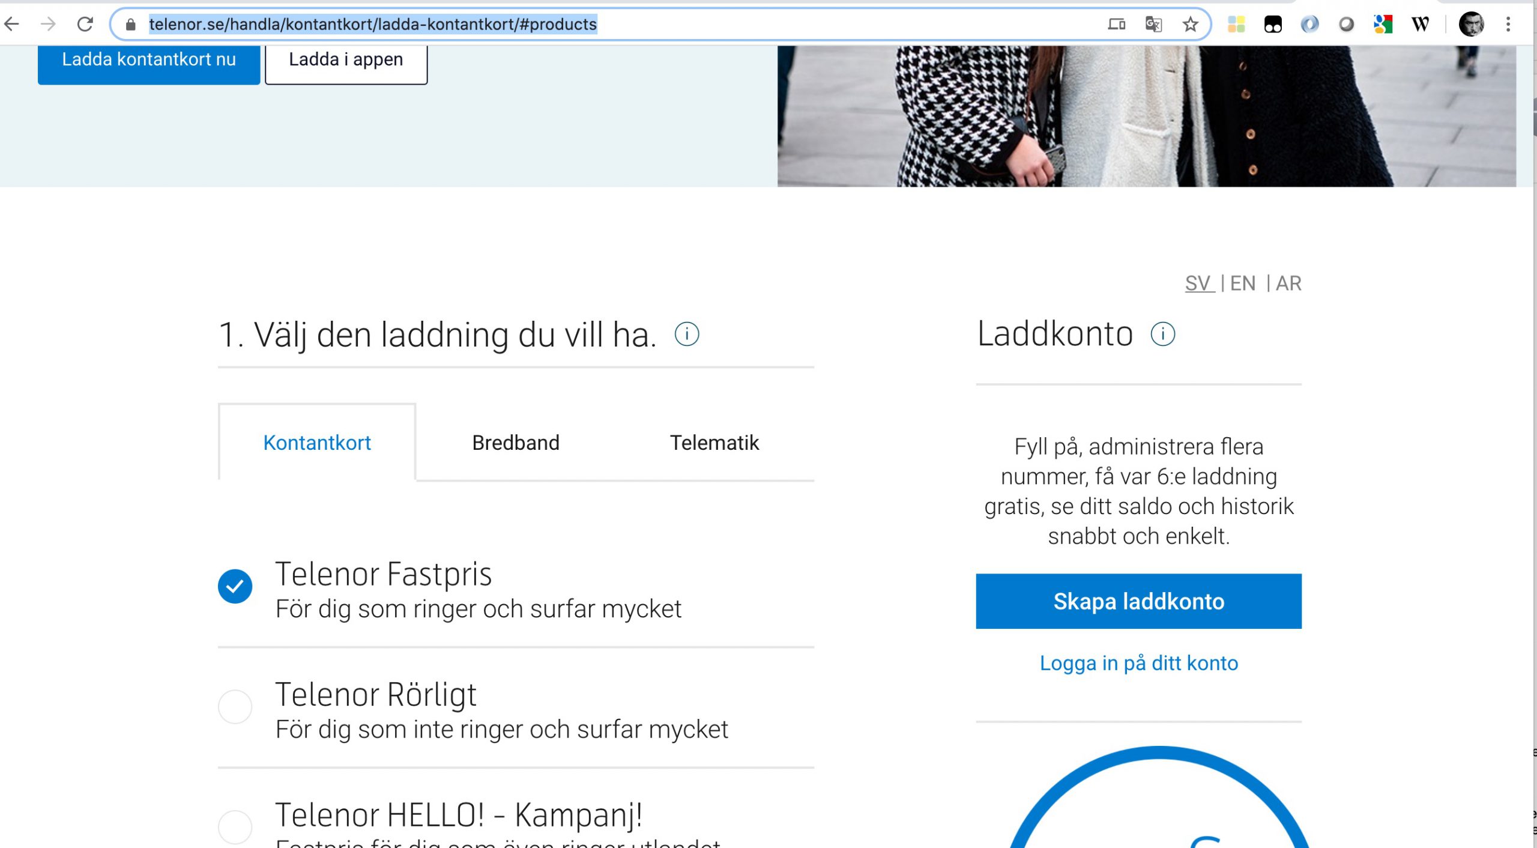Click the Laddkonto heading text

pyautogui.click(x=1055, y=334)
